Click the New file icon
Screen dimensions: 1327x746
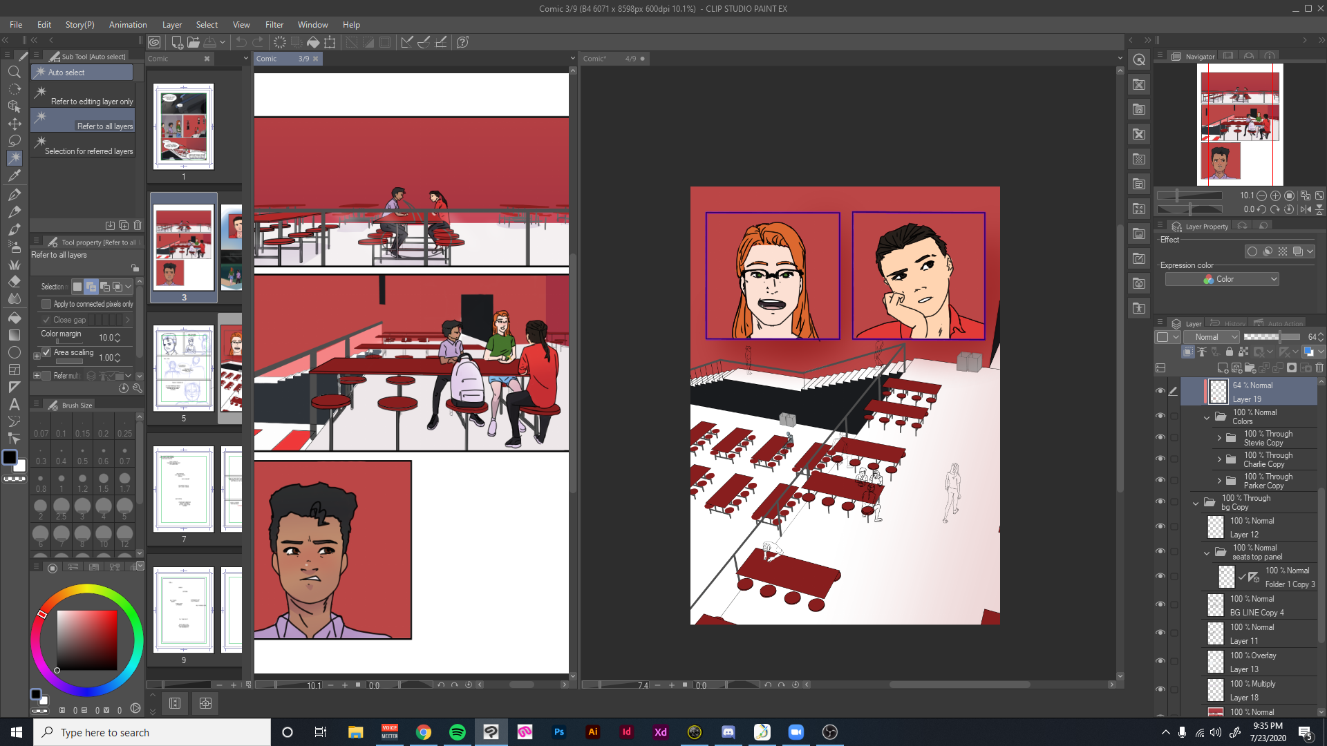[x=177, y=42]
